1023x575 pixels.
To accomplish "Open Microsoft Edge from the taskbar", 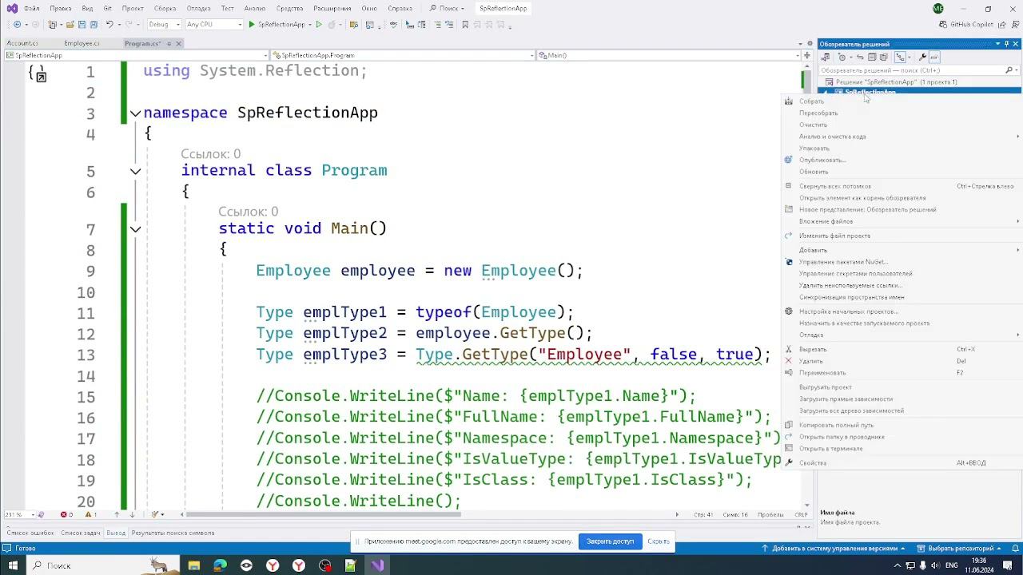I will click(220, 565).
